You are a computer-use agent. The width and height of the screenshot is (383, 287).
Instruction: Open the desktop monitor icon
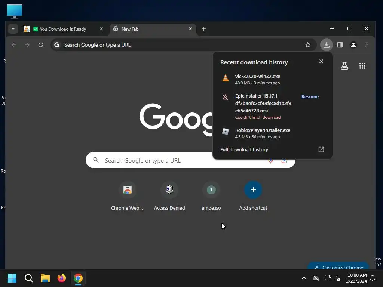click(x=15, y=11)
